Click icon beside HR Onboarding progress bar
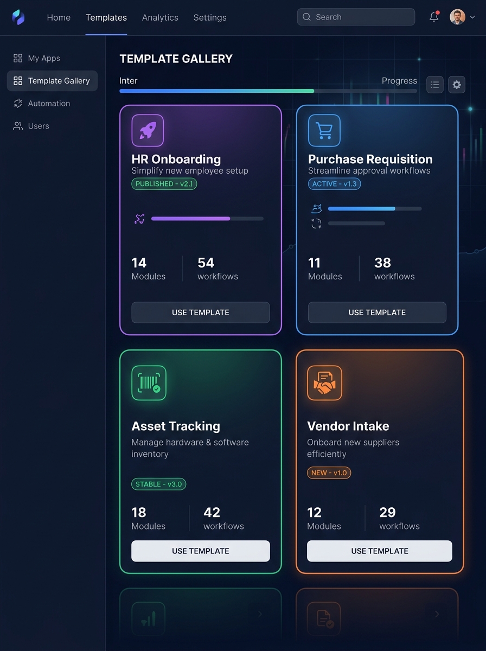This screenshot has height=651, width=486. click(139, 219)
